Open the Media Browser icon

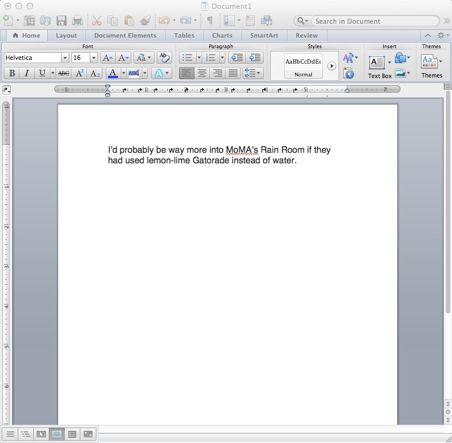click(x=266, y=20)
